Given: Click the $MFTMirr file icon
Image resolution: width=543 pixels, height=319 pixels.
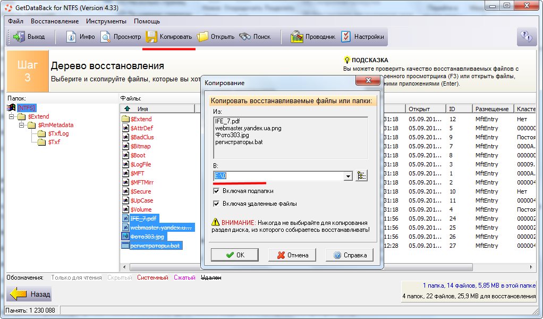Looking at the screenshot, I should click(x=125, y=182).
